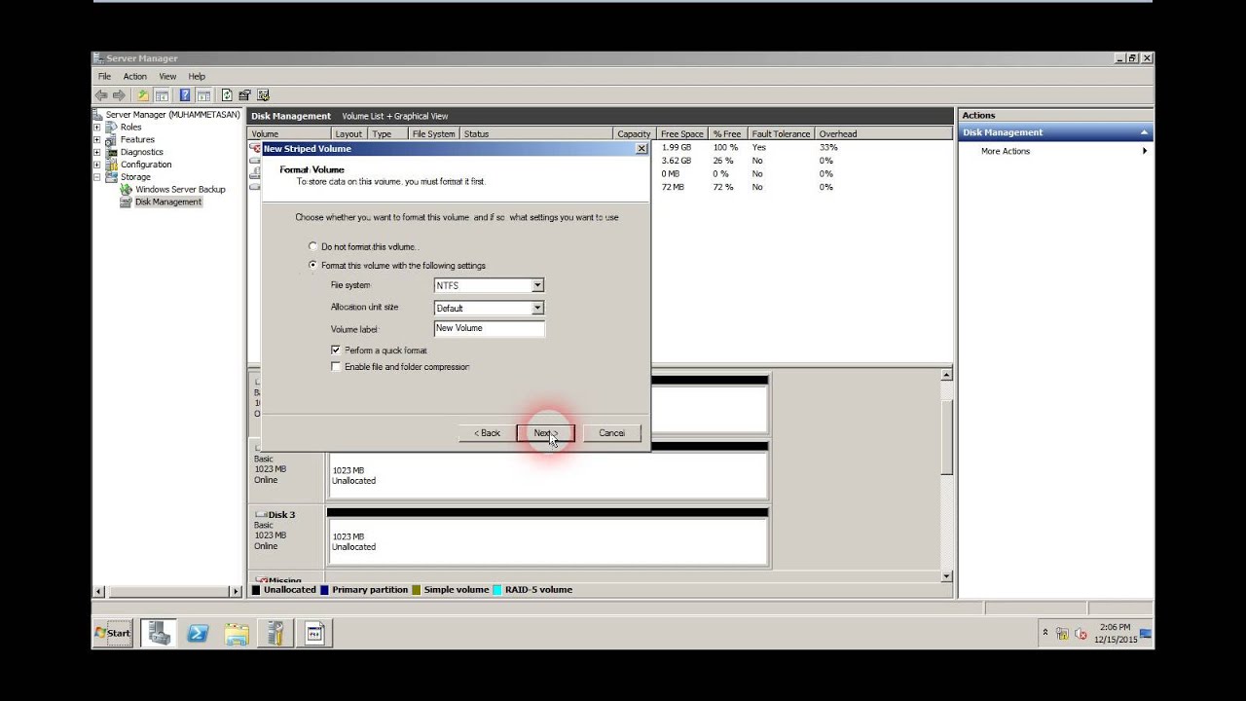Click the Volume label text field
Viewport: 1246px width, 701px height.
coord(489,328)
